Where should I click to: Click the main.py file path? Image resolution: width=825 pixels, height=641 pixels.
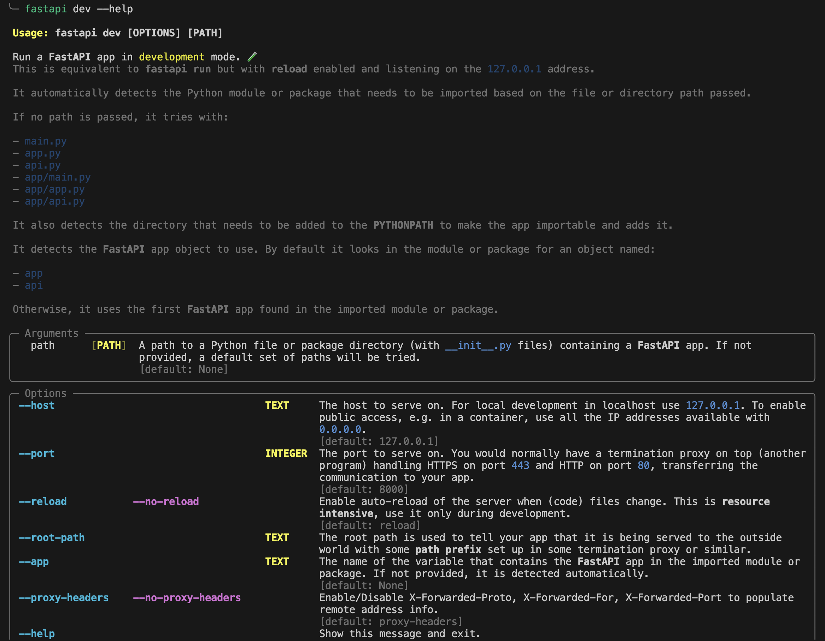(45, 141)
